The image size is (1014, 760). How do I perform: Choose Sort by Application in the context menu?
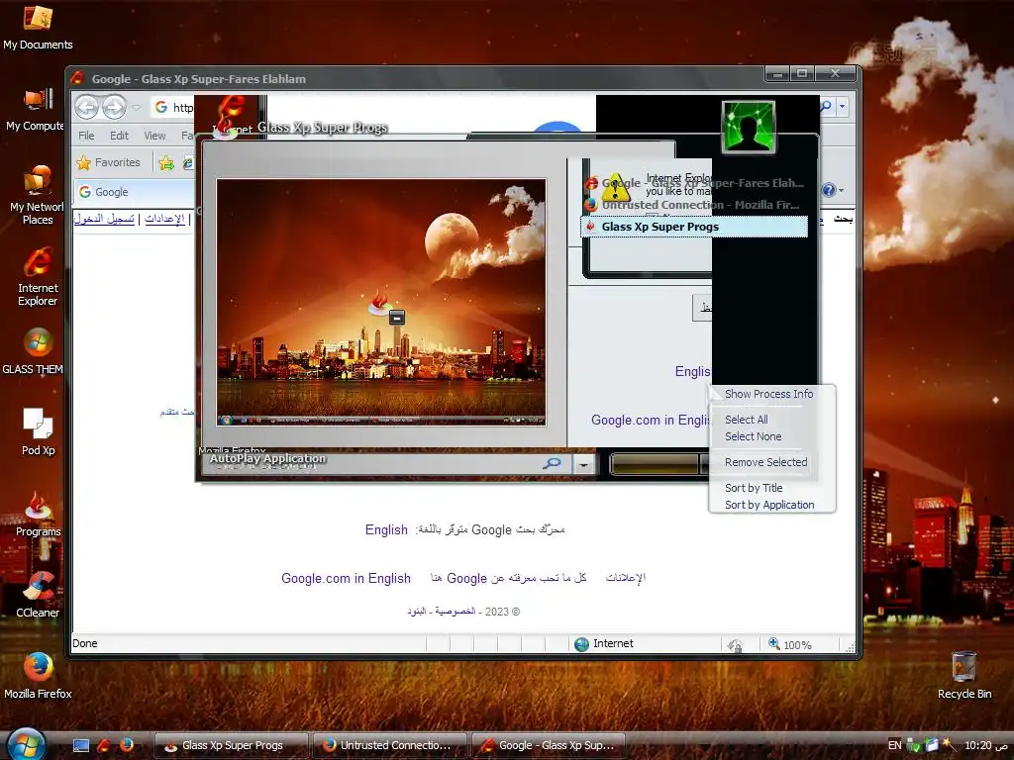pyautogui.click(x=768, y=505)
